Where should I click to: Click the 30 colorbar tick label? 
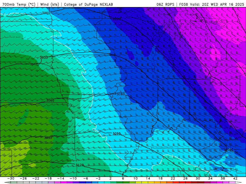tap(198, 178)
